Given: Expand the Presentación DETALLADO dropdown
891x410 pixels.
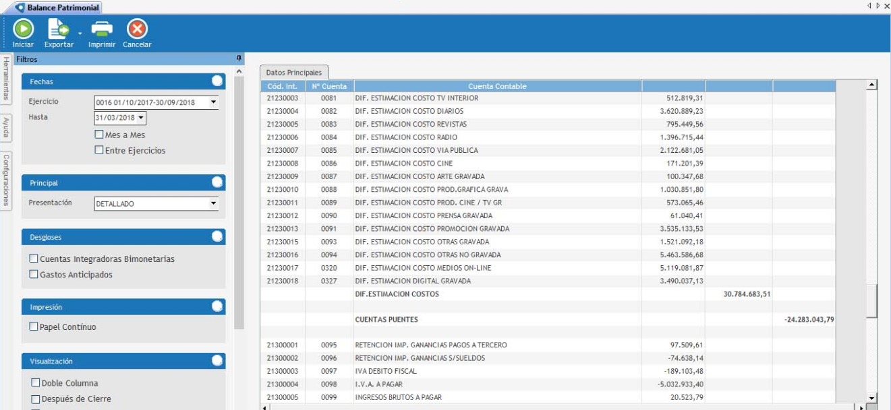Looking at the screenshot, I should 213,203.
